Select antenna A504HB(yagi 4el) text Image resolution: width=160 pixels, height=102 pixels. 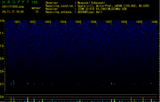90,12
